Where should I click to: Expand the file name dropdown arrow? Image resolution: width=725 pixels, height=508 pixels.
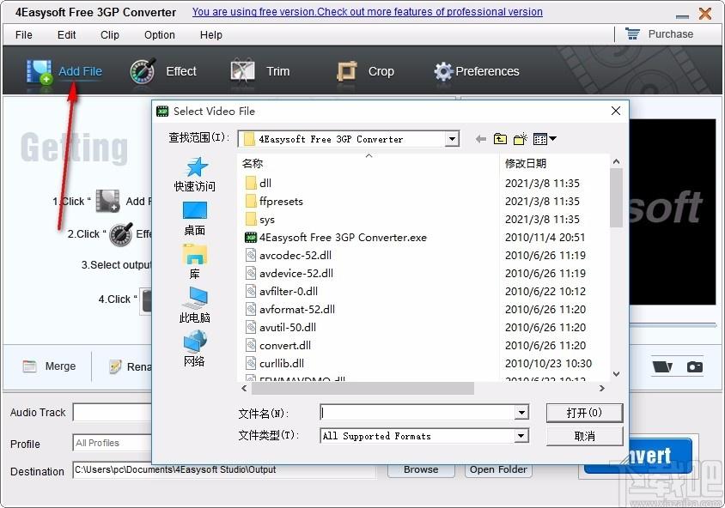tap(521, 412)
